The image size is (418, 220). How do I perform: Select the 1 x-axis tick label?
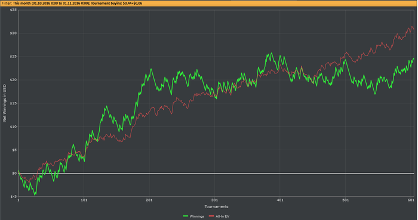pyautogui.click(x=19, y=200)
